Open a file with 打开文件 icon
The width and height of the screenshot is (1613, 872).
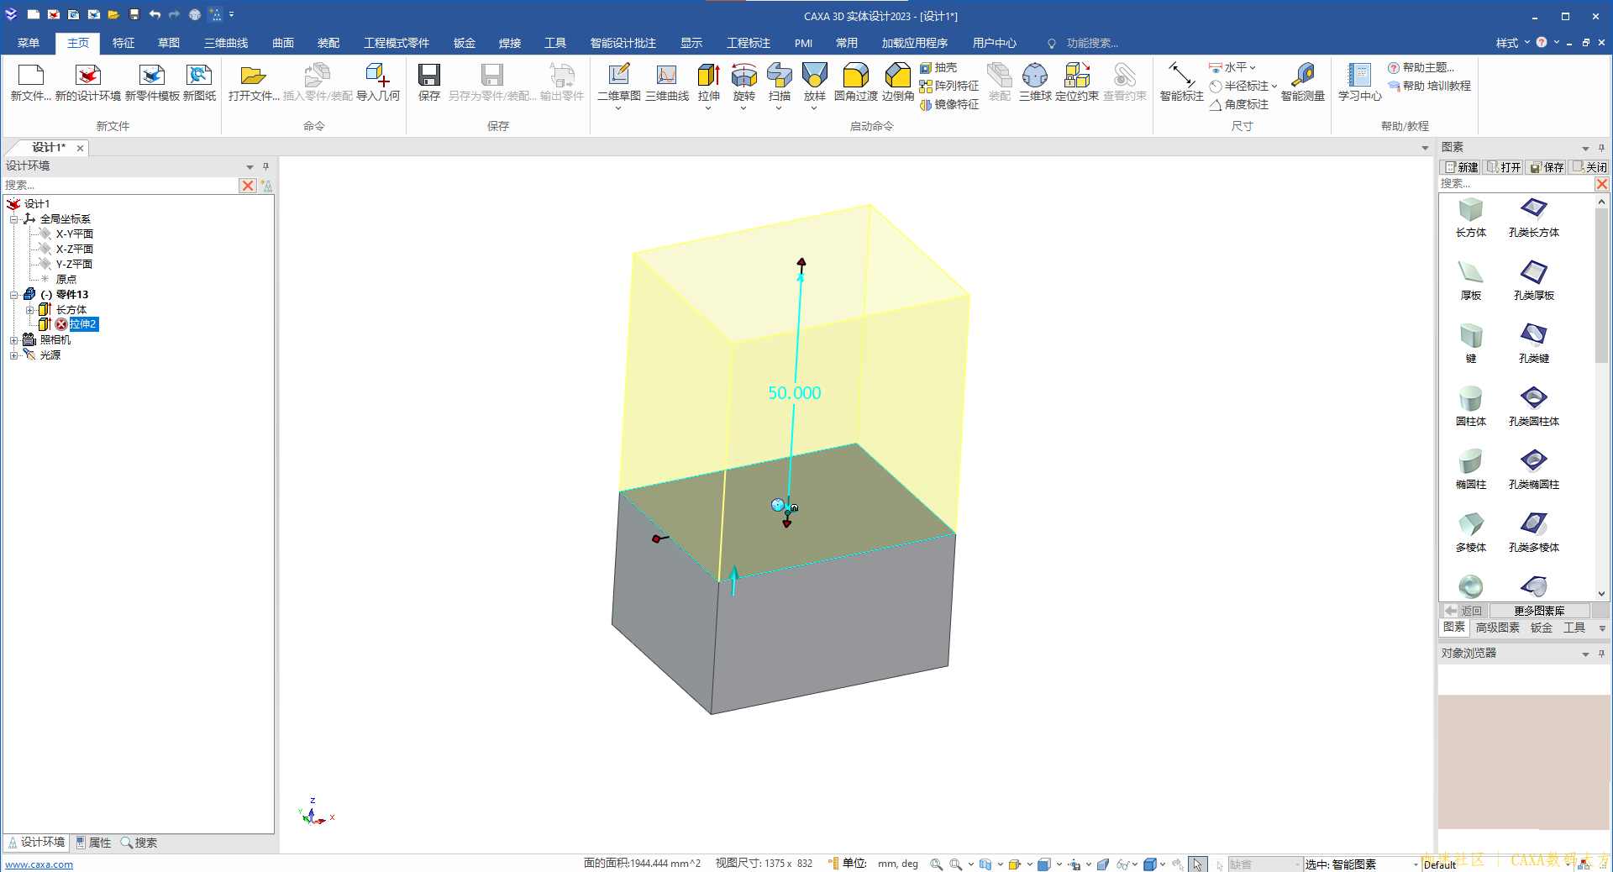pyautogui.click(x=253, y=82)
